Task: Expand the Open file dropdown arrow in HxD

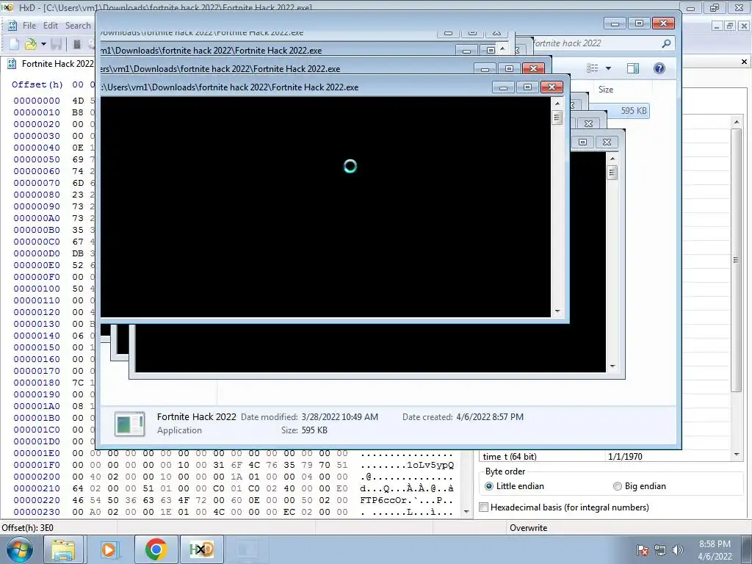Action: pyautogui.click(x=43, y=44)
